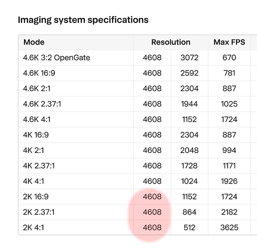
Task: Click the 3072 resolution height cell
Action: (x=189, y=57)
